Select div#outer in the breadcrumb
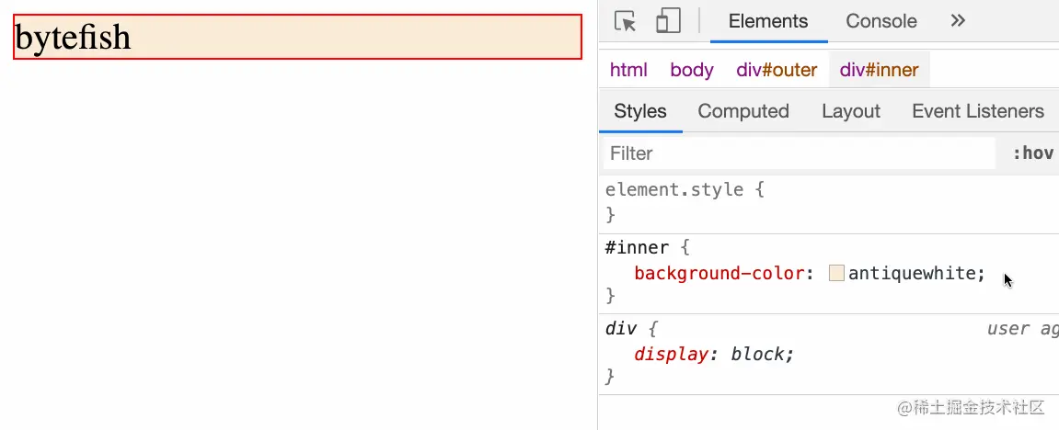 point(777,70)
